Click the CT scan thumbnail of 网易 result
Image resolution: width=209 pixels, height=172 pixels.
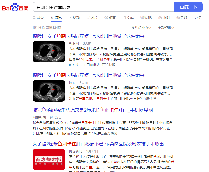pos(49,91)
